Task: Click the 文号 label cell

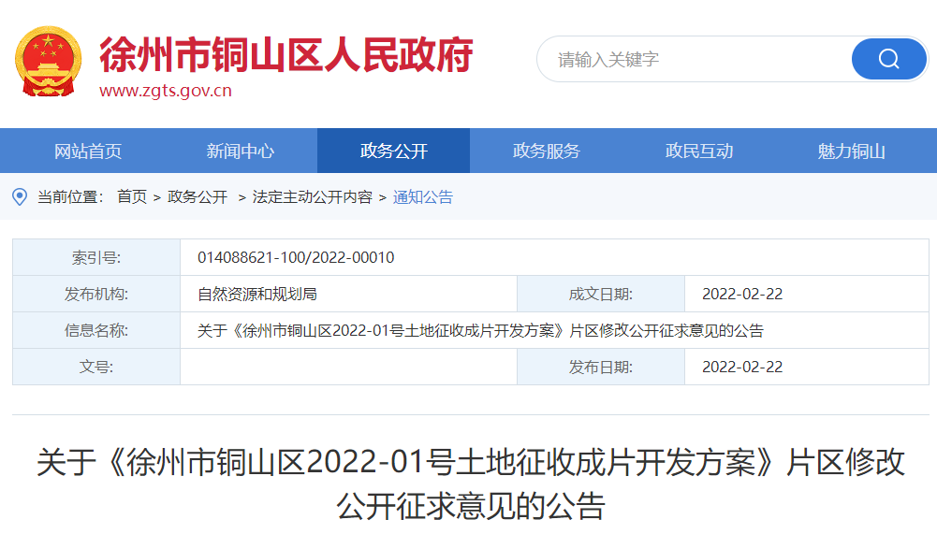Action: pos(96,367)
